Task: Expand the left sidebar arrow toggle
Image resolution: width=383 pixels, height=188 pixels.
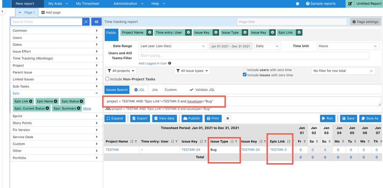Action: (2, 12)
